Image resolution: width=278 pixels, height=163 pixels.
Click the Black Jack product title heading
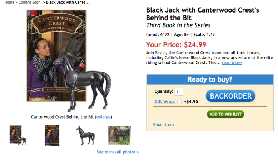[x=202, y=14]
